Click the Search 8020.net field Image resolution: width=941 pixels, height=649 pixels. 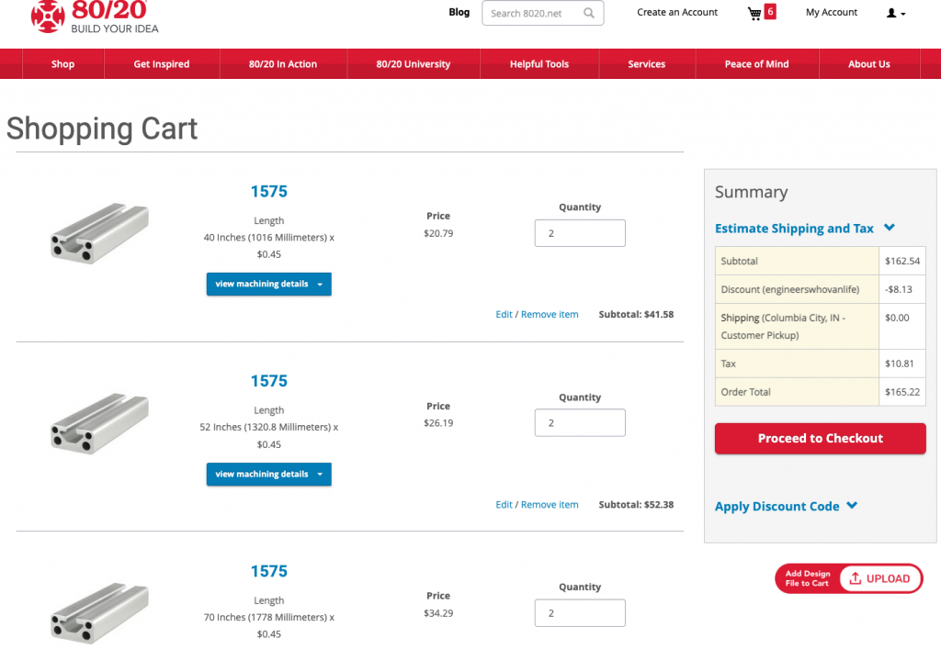(x=533, y=14)
